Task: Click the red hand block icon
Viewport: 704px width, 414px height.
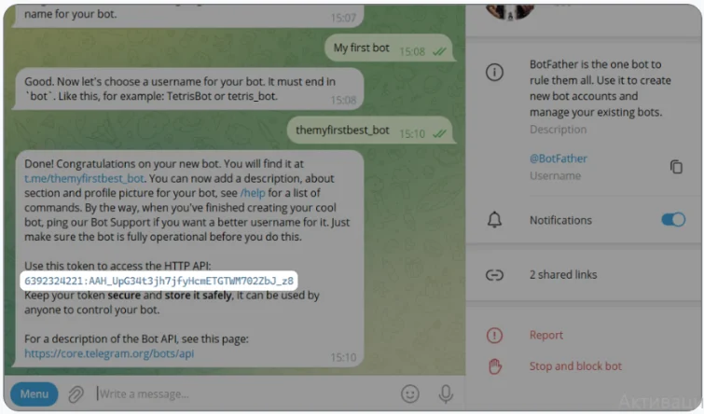Action: [x=495, y=366]
